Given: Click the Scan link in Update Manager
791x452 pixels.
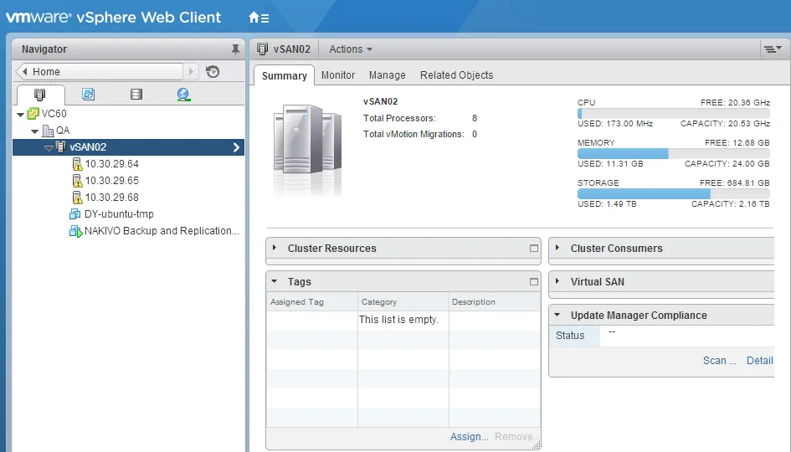Looking at the screenshot, I should pyautogui.click(x=719, y=361).
